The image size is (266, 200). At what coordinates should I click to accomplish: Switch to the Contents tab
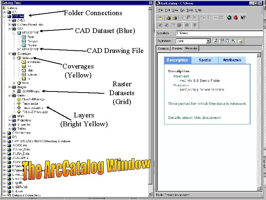tap(164, 49)
